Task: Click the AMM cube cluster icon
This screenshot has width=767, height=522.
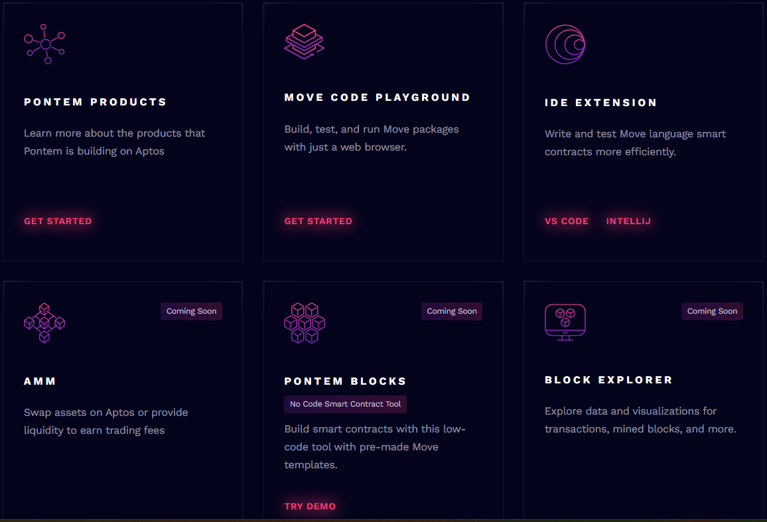Action: 44,323
